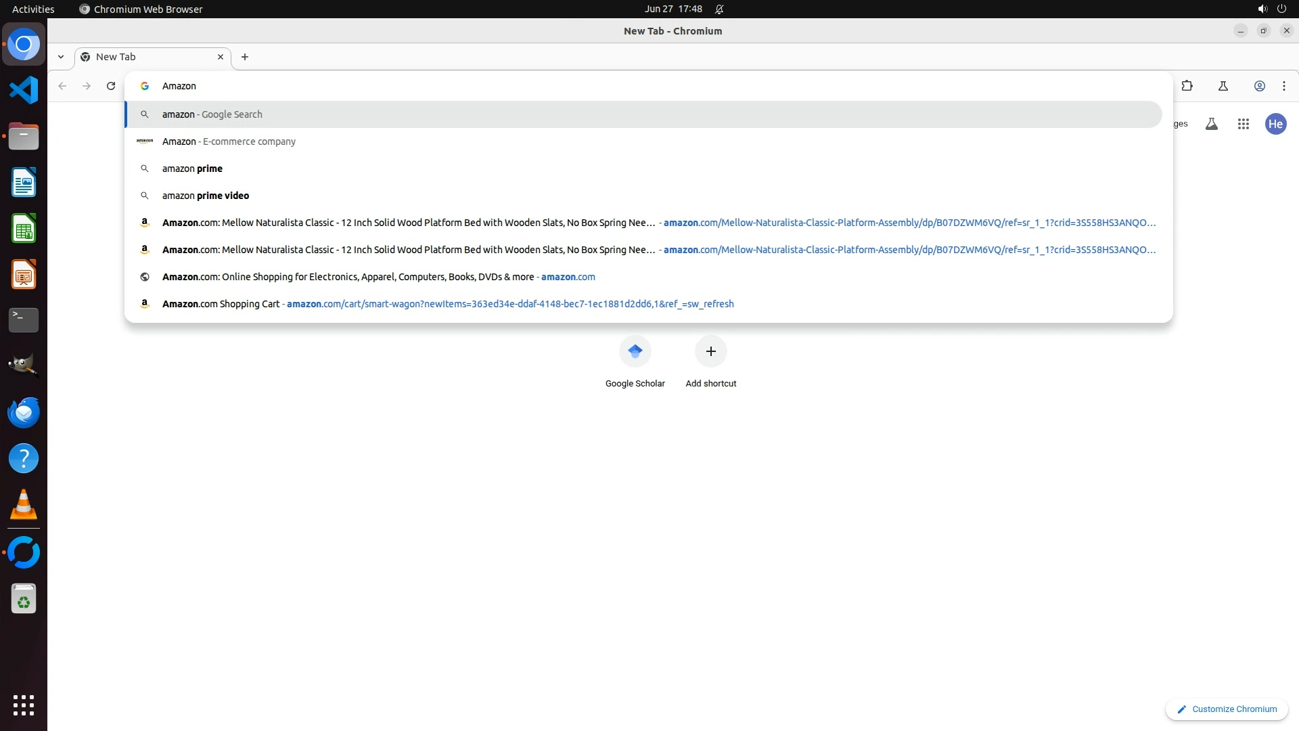Image resolution: width=1299 pixels, height=731 pixels.
Task: Click the profile avatar icon in toolbar
Action: (x=1259, y=86)
